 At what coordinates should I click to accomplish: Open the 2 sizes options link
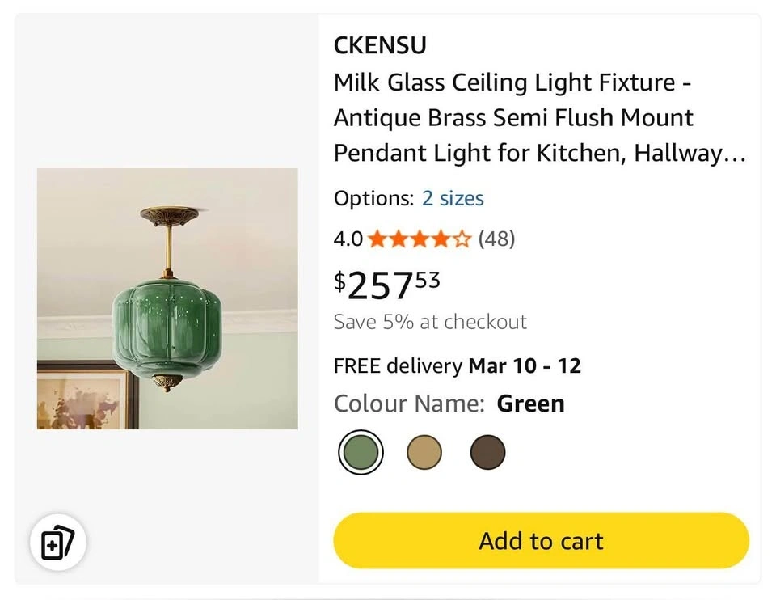(x=453, y=198)
